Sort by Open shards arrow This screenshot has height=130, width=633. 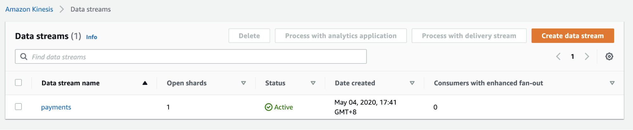pyautogui.click(x=244, y=83)
